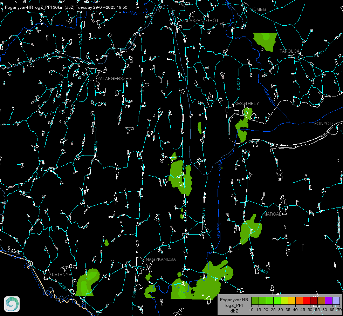Image resolution: width=343 pixels, height=316 pixels.
Task: Click the Somogy boundary label
Action: [x=219, y=230]
